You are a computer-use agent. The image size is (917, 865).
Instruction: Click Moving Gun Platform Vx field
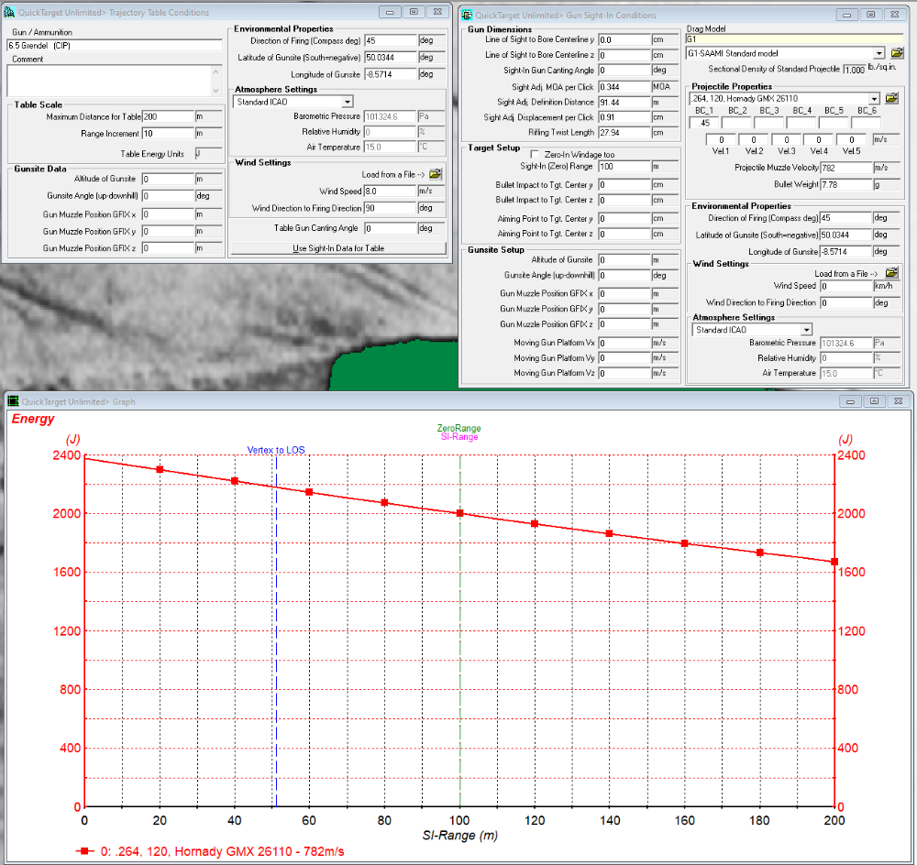tap(624, 343)
